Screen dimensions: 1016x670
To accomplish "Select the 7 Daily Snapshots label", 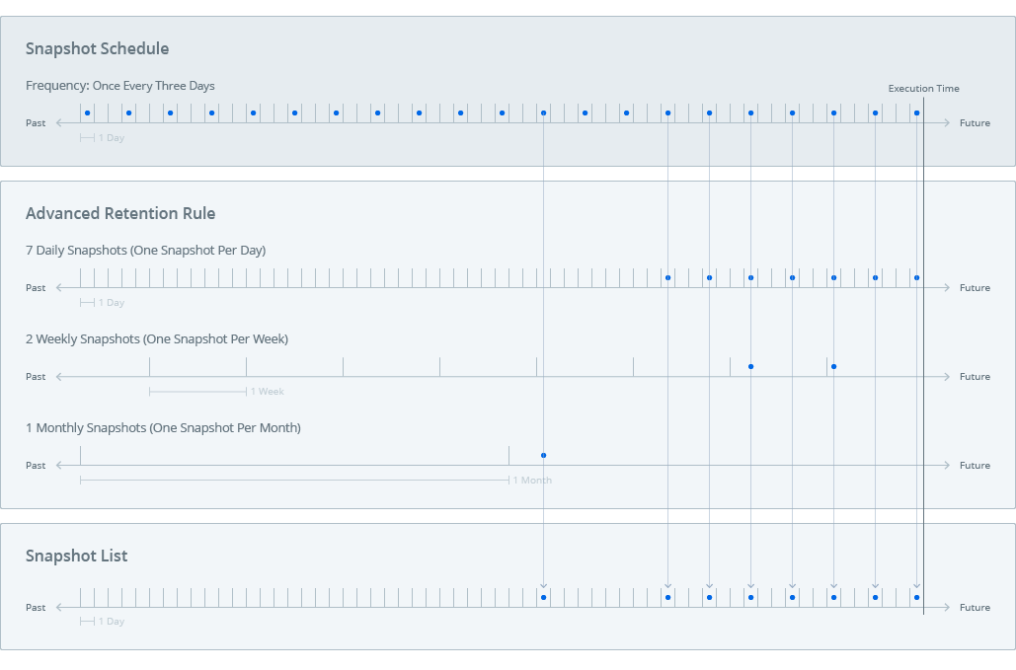I will coord(145,250).
